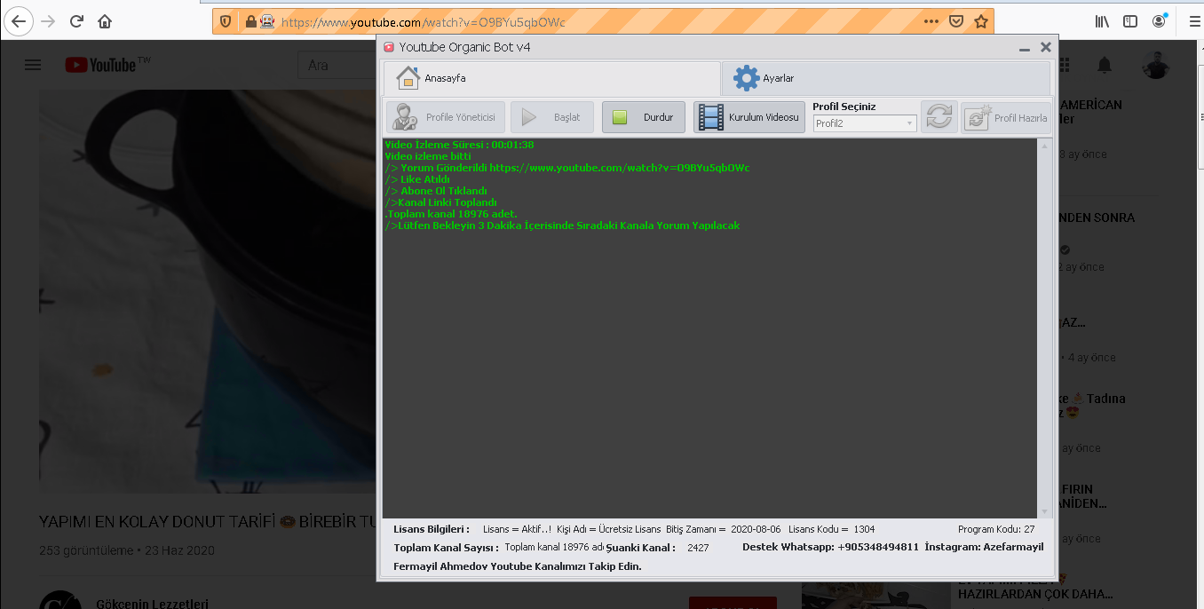Click the Bitiş Zamanı 2020-08-06 value
This screenshot has height=609, width=1204.
pos(755,529)
